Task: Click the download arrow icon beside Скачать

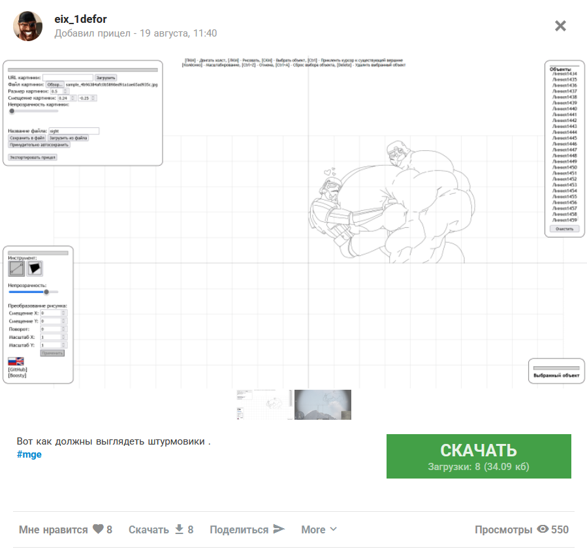Action: coord(180,529)
